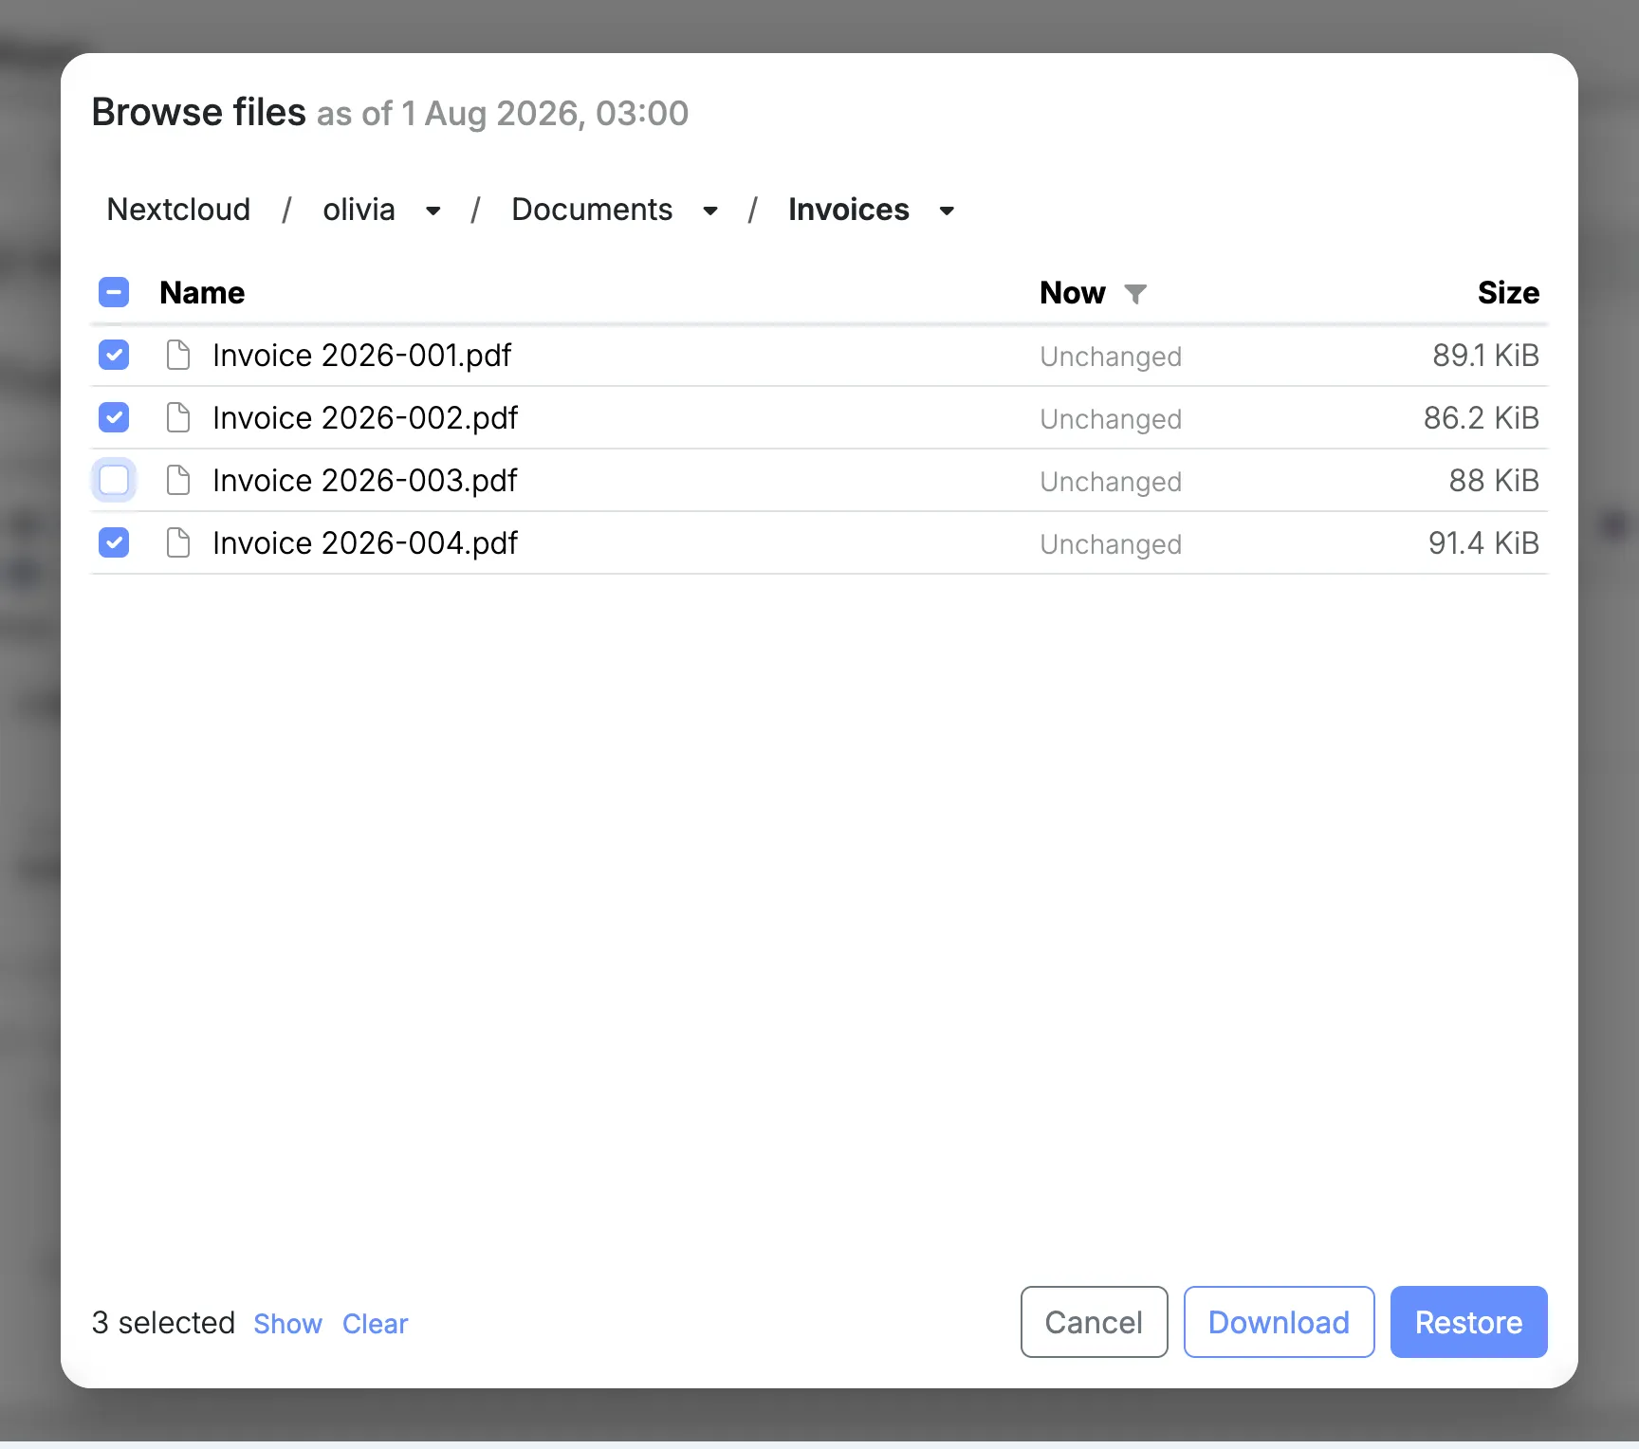Navigate to Documents folder breadcrumb
This screenshot has width=1639, height=1449.
592,209
